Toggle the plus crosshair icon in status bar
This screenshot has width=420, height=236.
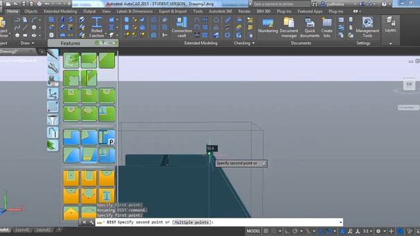coord(391,231)
